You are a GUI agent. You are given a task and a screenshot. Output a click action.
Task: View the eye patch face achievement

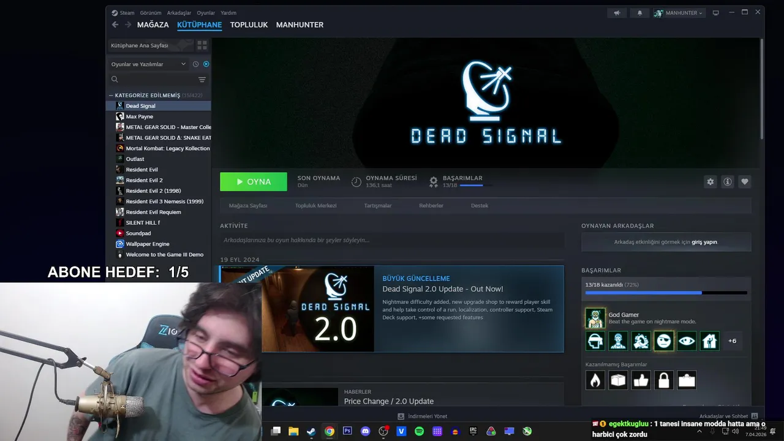664,341
